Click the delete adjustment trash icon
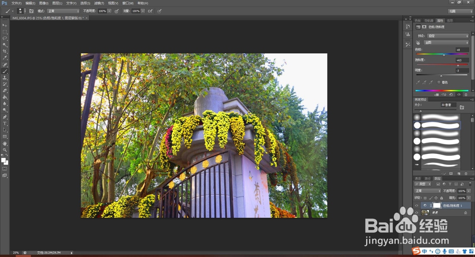This screenshot has height=257, width=475. click(466, 95)
